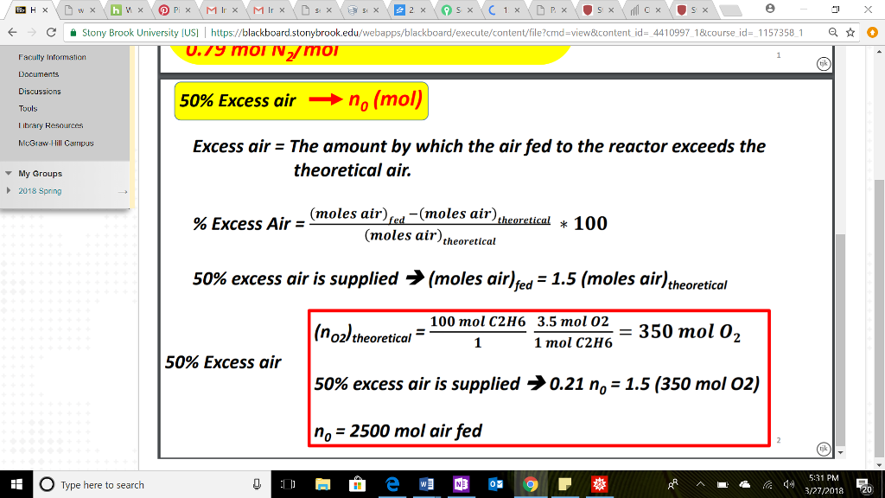Open the People icon in system tray
885x498 pixels.
coord(672,484)
